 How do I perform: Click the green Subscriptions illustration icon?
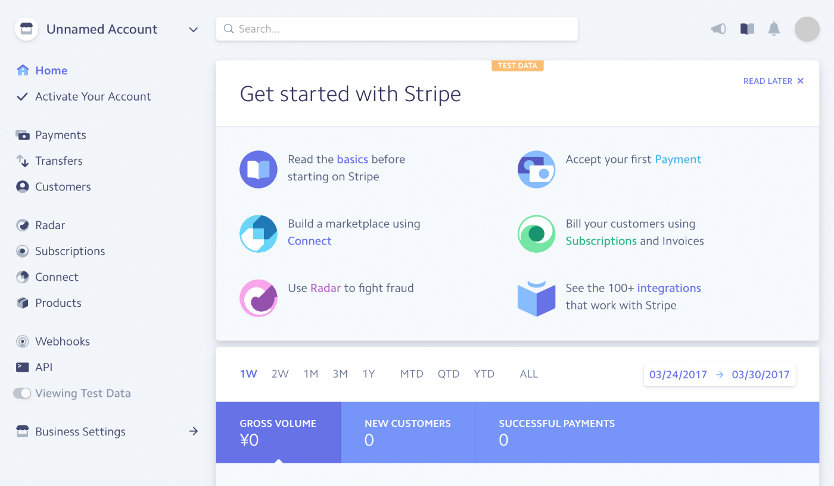click(x=537, y=234)
